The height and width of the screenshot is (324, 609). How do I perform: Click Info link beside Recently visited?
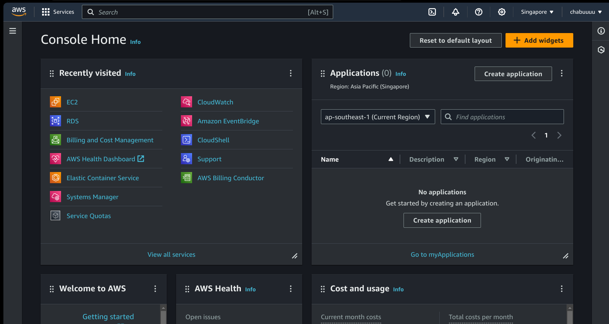point(130,74)
